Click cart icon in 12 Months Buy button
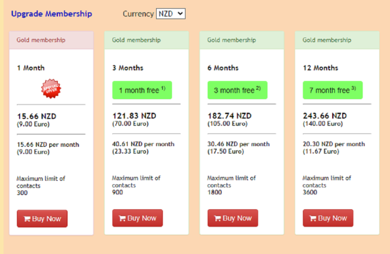Image resolution: width=390 pixels, height=254 pixels. click(313, 218)
